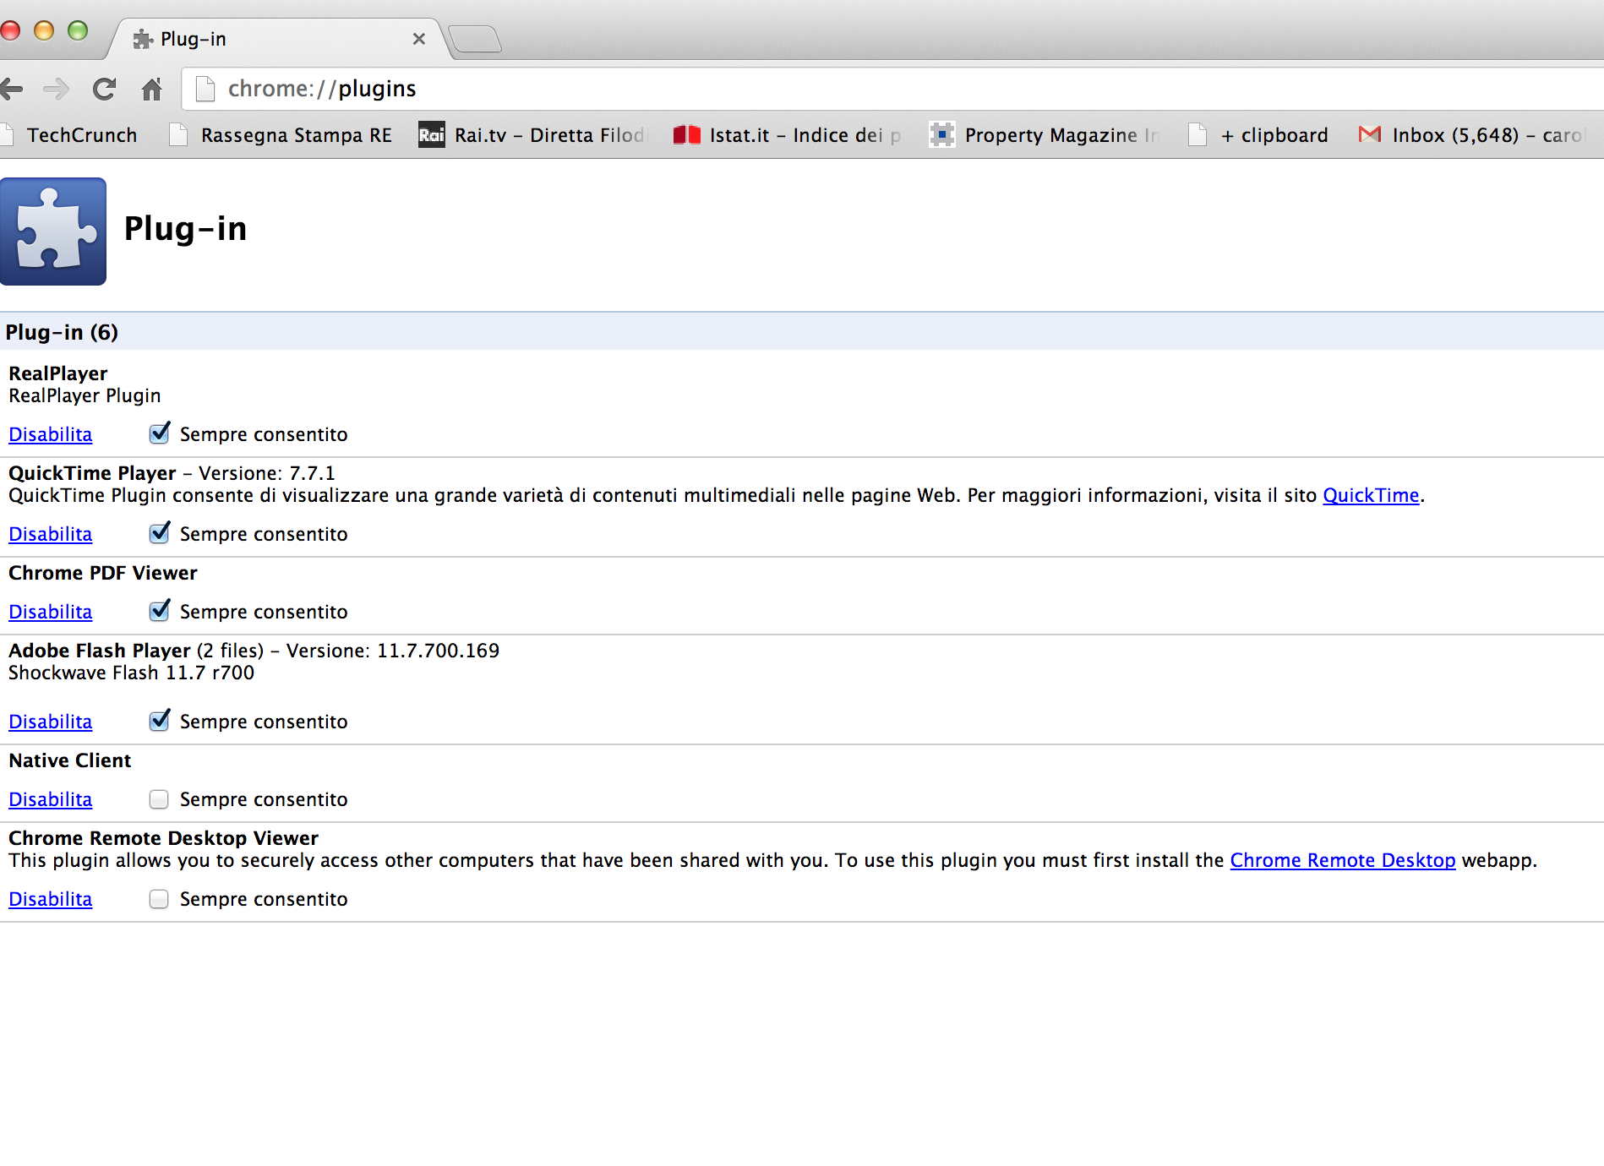Open the TechCrunch bookmark

81,135
